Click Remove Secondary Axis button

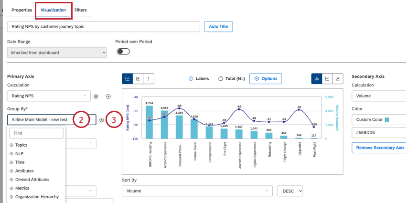tap(378, 148)
